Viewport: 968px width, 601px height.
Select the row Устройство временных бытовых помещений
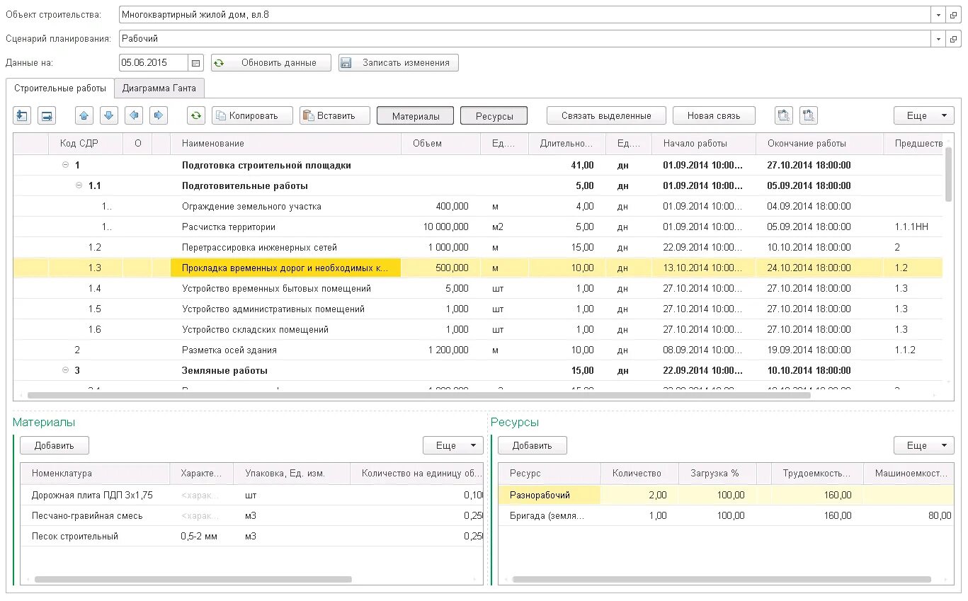pyautogui.click(x=478, y=288)
